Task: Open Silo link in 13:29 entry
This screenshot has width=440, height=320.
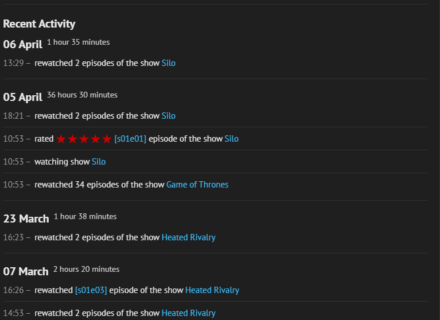Action: 169,63
